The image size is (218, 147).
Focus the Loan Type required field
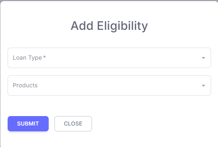(x=109, y=58)
